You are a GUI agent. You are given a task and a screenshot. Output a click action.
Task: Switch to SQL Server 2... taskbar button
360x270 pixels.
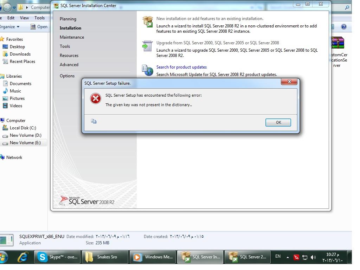point(247,257)
